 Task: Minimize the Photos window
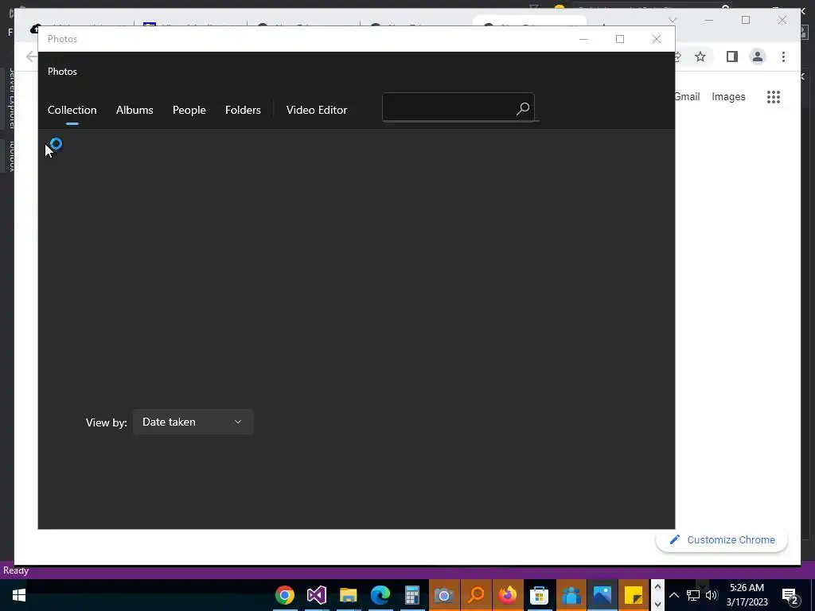(583, 39)
